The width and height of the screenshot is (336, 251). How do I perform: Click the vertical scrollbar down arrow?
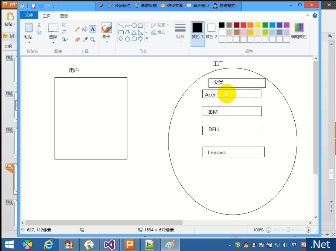pos(316,217)
